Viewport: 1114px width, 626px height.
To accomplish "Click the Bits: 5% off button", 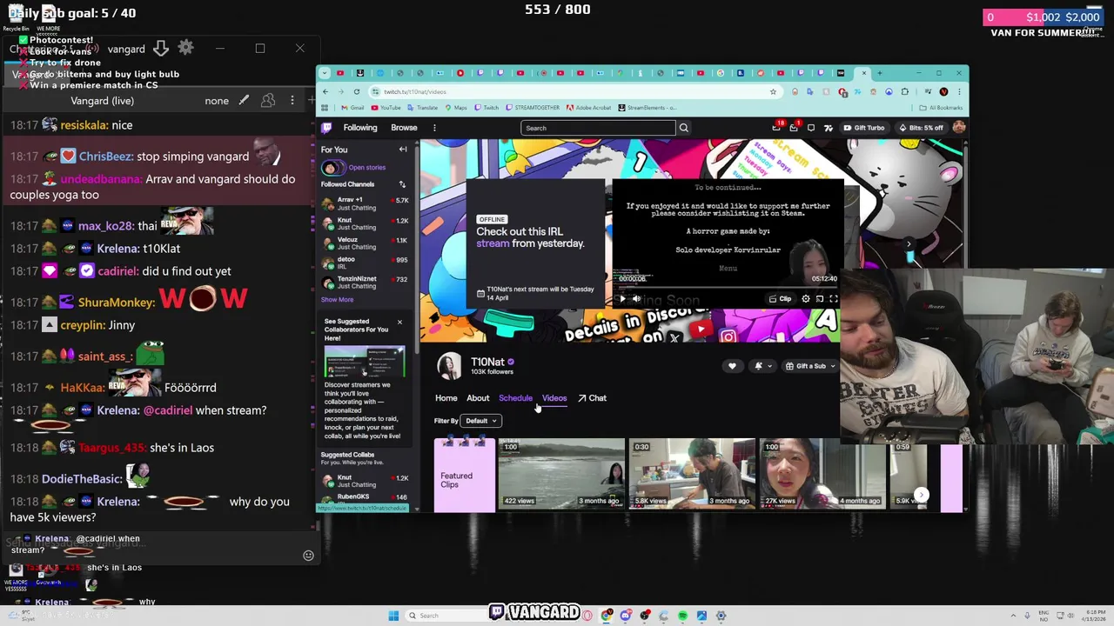I will click(921, 128).
